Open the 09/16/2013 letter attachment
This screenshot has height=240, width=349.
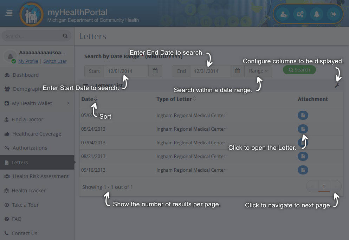pyautogui.click(x=303, y=170)
